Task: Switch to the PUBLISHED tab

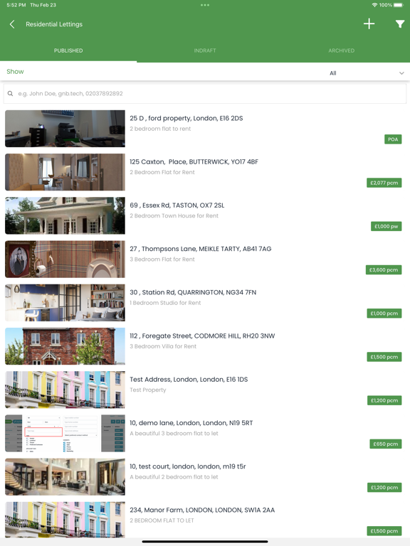Action: click(x=68, y=50)
